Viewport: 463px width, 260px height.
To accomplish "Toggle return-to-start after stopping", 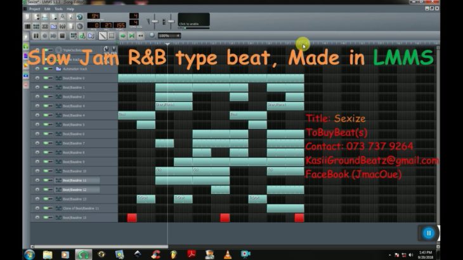I will pos(141,36).
